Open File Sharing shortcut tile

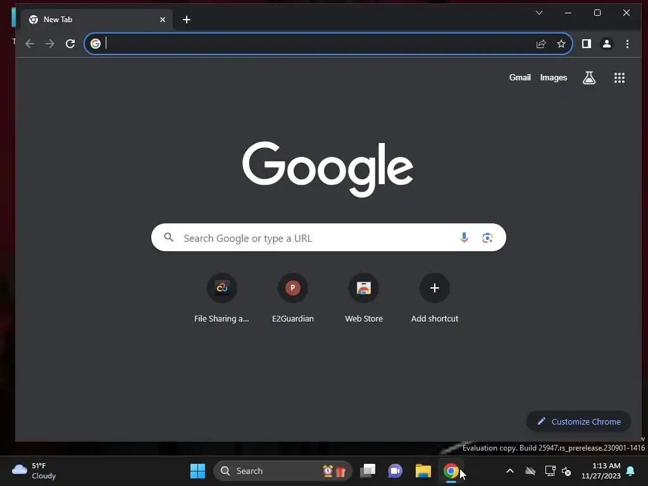click(x=222, y=299)
